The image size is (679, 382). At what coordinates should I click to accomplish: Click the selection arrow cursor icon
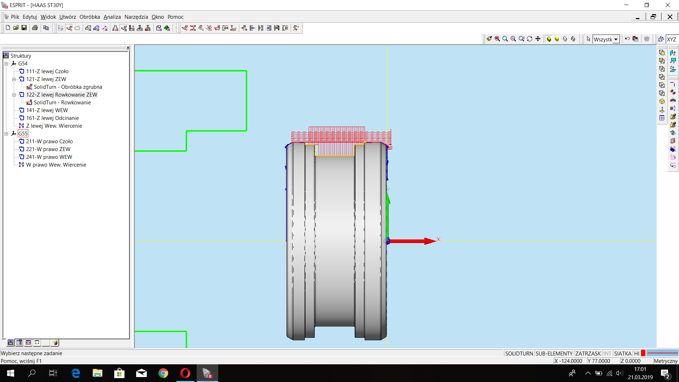pyautogui.click(x=588, y=39)
